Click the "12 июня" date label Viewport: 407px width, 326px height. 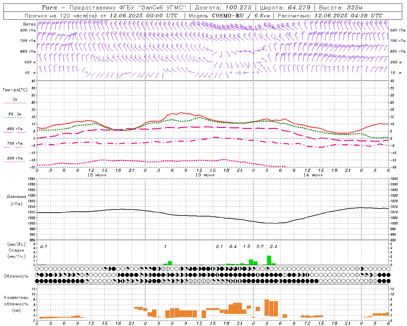click(x=97, y=175)
